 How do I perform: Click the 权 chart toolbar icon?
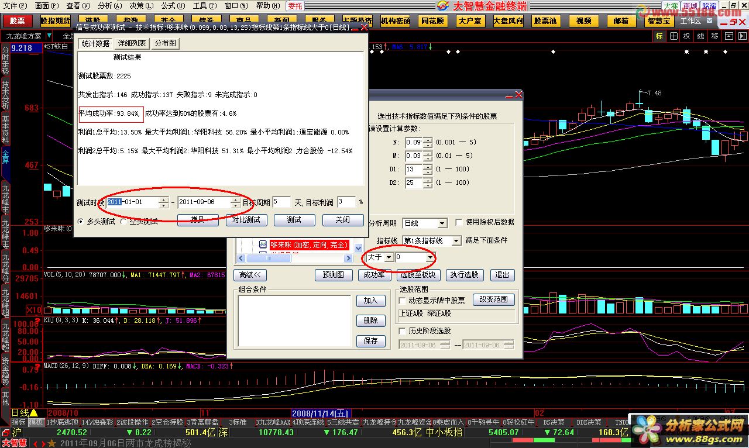point(686,36)
